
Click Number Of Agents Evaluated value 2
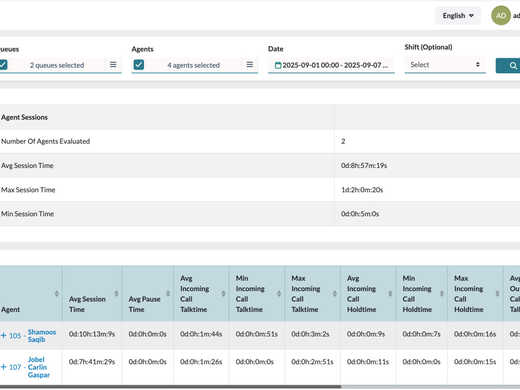pyautogui.click(x=343, y=141)
